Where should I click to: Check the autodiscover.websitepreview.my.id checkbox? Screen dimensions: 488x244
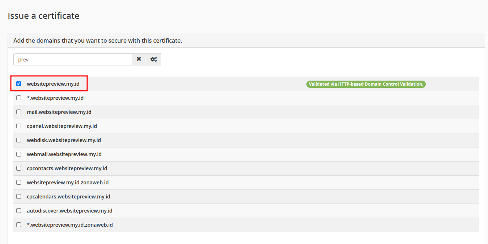click(19, 210)
